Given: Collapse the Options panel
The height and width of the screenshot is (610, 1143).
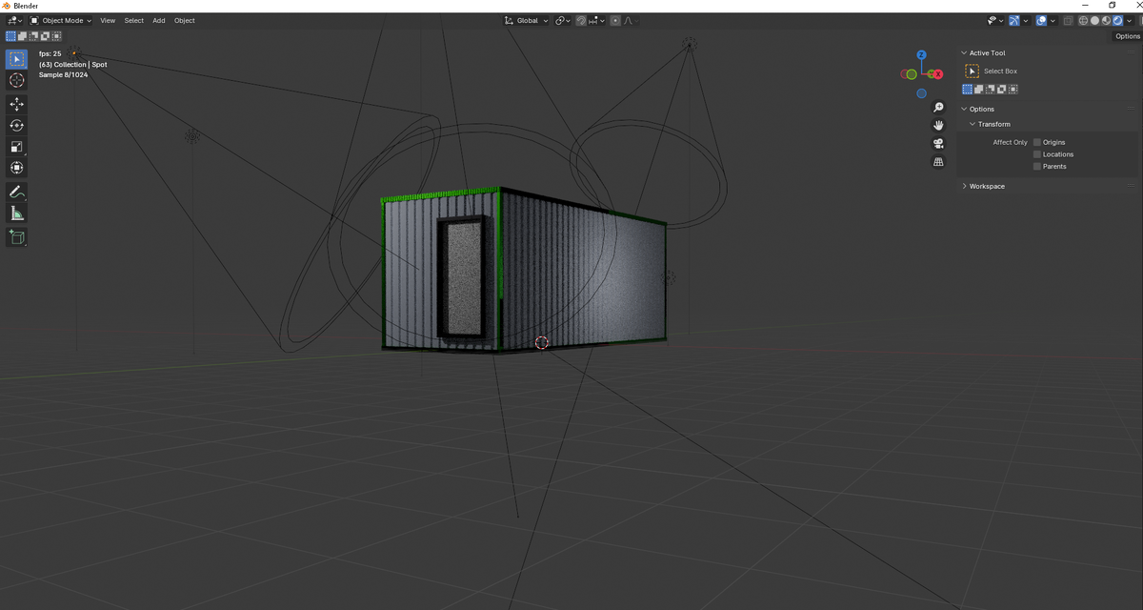Looking at the screenshot, I should [x=963, y=109].
